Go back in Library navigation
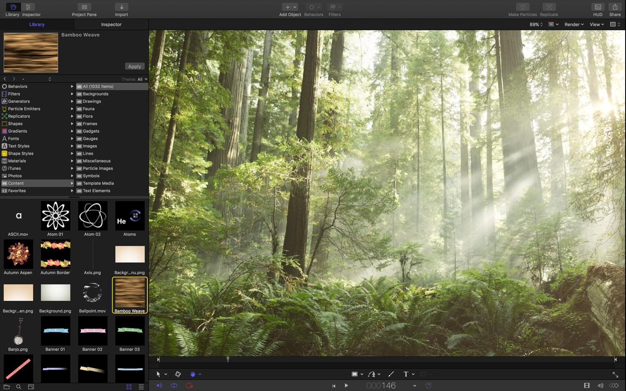Screen dimensions: 626x391 5,79
